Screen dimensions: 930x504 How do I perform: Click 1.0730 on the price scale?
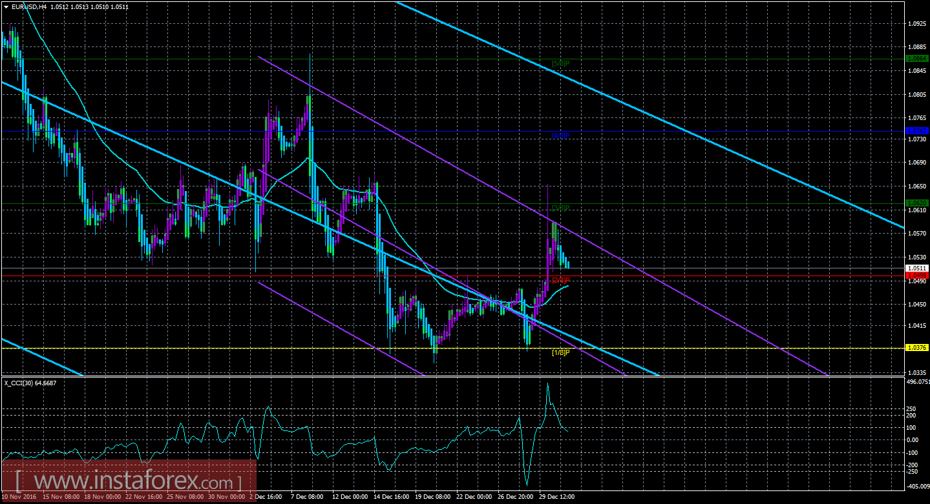[x=918, y=139]
